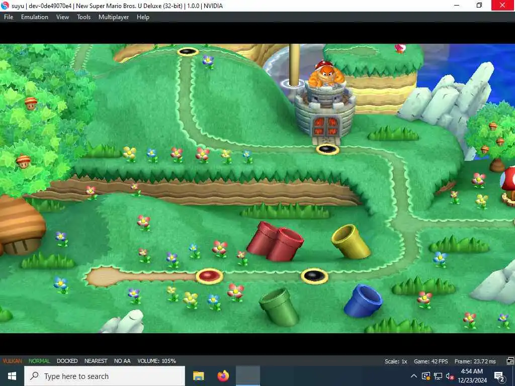Viewport: 515px width, 386px height.
Task: Open the Emulation menu
Action: (35, 17)
